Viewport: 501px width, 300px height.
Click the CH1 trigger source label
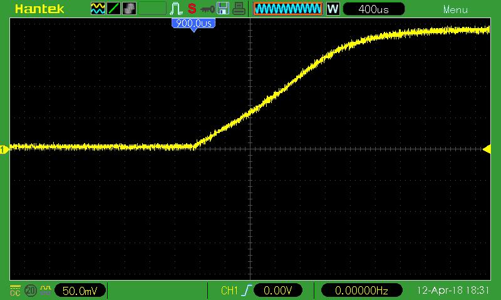(229, 291)
